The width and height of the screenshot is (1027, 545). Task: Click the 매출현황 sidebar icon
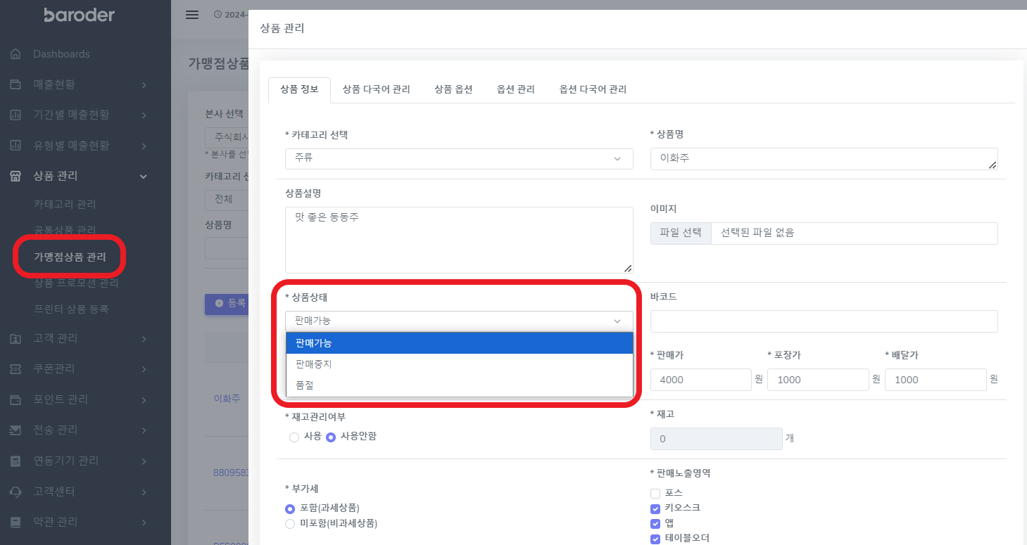[x=15, y=84]
